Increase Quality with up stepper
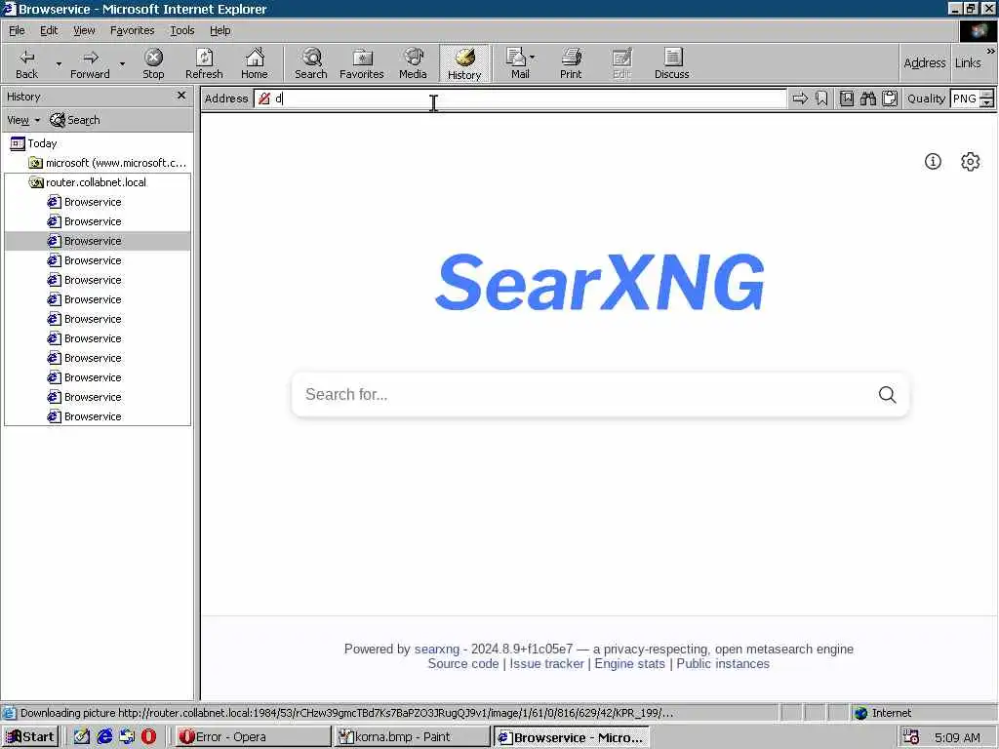The image size is (999, 749). click(987, 95)
